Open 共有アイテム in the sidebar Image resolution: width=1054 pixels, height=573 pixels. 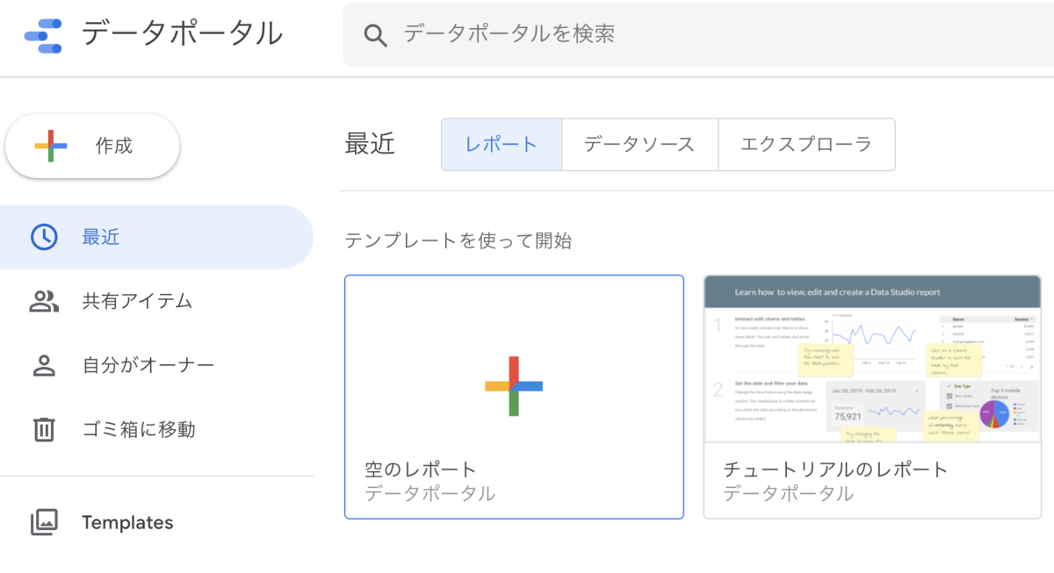156,301
